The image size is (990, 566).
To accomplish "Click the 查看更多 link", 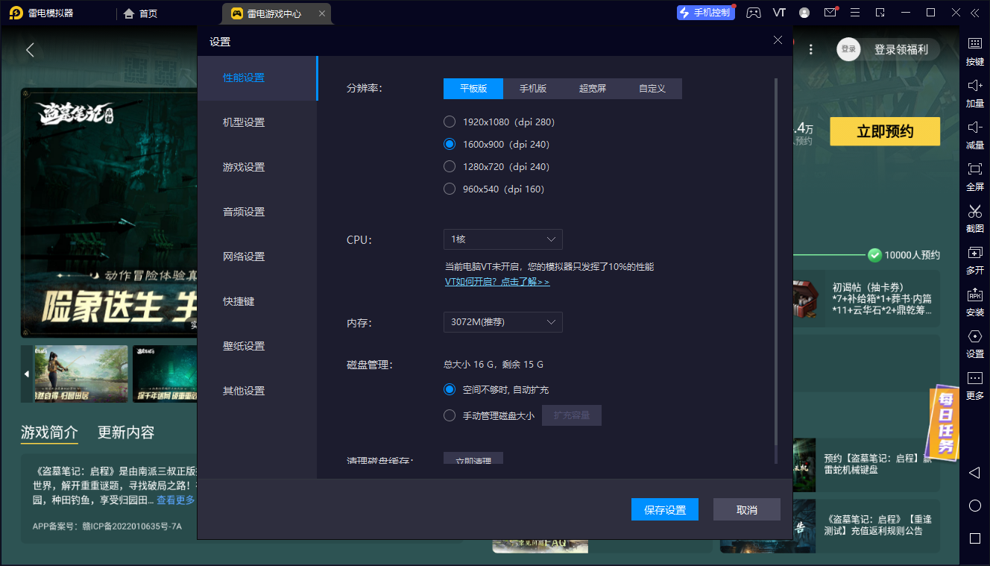I will click(x=176, y=500).
